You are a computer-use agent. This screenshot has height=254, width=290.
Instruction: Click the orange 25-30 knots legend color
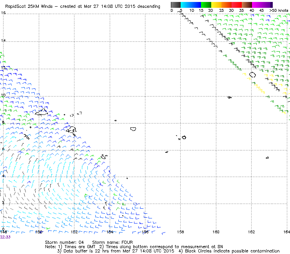tap(227, 5)
